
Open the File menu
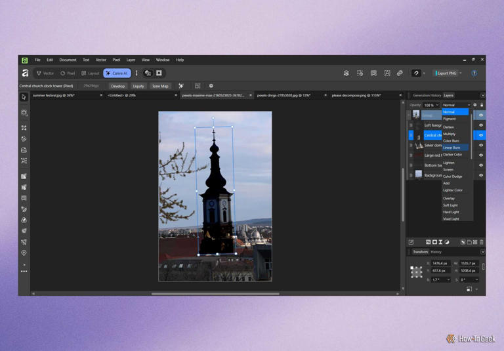37,60
